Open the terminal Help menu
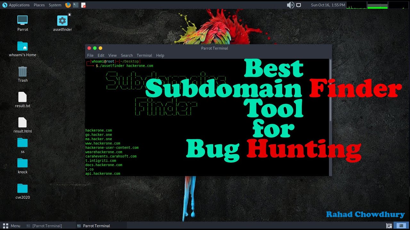Viewport: 410px width, 230px height. (x=160, y=55)
